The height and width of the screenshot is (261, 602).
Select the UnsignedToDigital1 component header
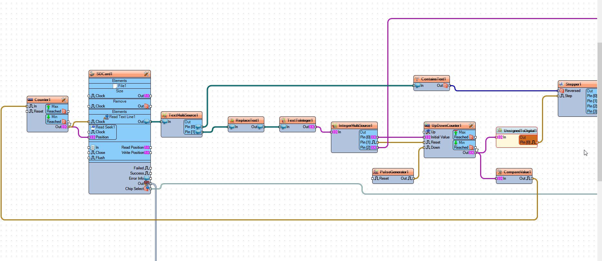coord(517,131)
